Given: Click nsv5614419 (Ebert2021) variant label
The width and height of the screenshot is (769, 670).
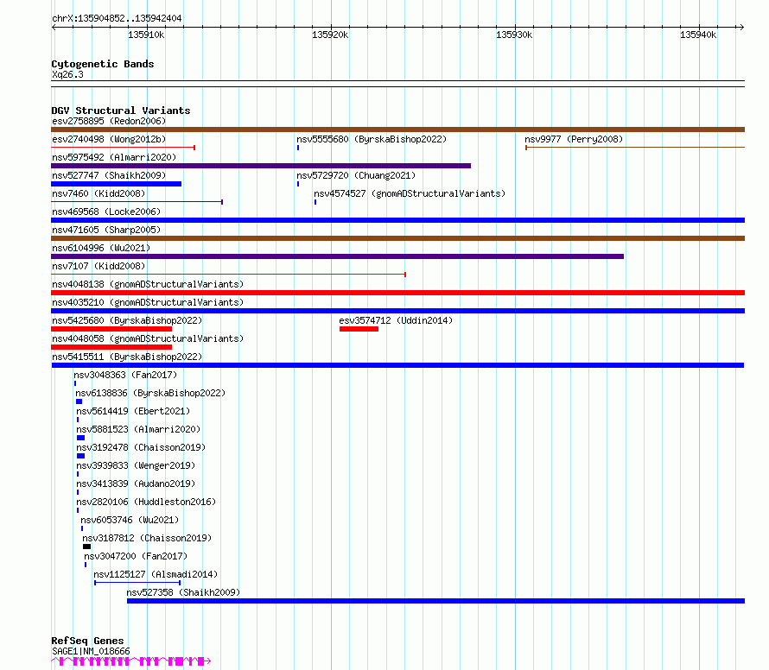Looking at the screenshot, I should (x=133, y=411).
